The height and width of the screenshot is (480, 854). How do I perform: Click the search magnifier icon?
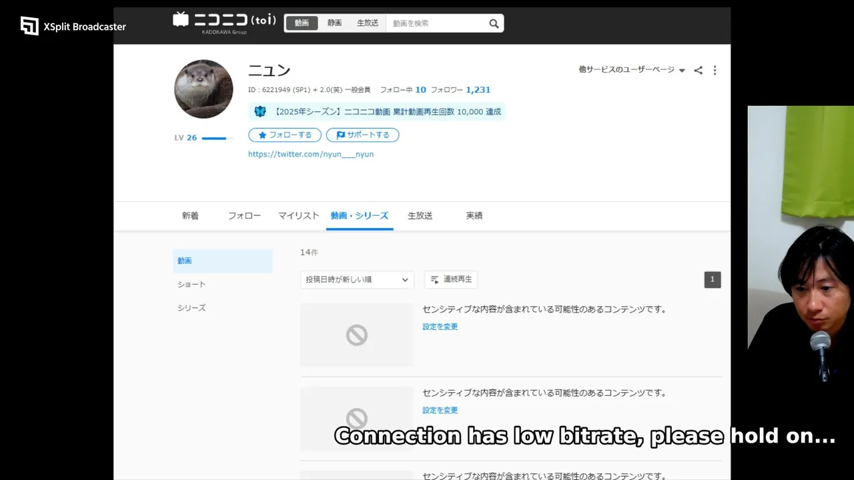[494, 23]
